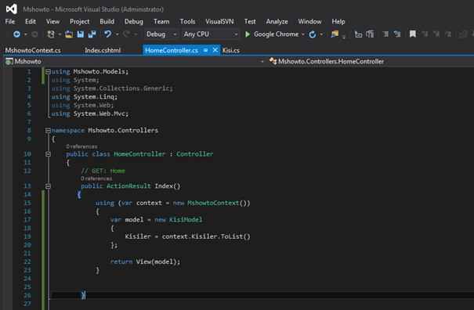Collapse the HomeController class block
474x310 pixels.
(48, 154)
